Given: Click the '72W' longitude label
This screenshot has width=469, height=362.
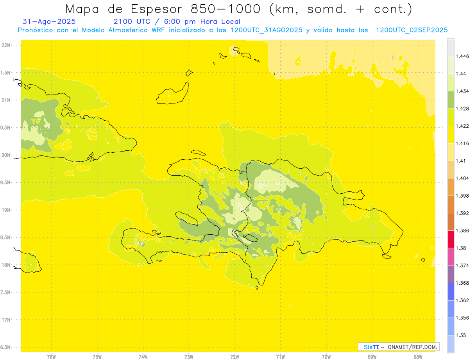Looking at the screenshot, I should click(x=234, y=357).
